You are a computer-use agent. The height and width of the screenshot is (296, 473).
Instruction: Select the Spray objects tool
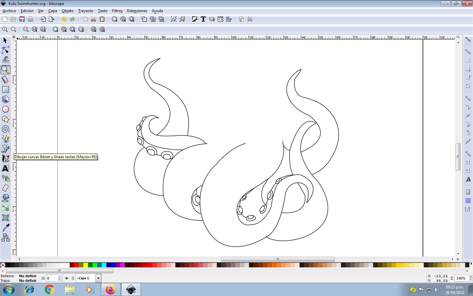pyautogui.click(x=5, y=178)
